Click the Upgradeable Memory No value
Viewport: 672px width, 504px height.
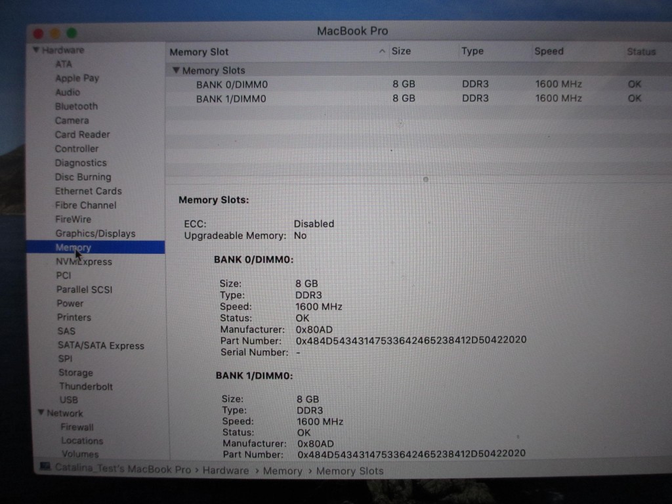click(300, 236)
